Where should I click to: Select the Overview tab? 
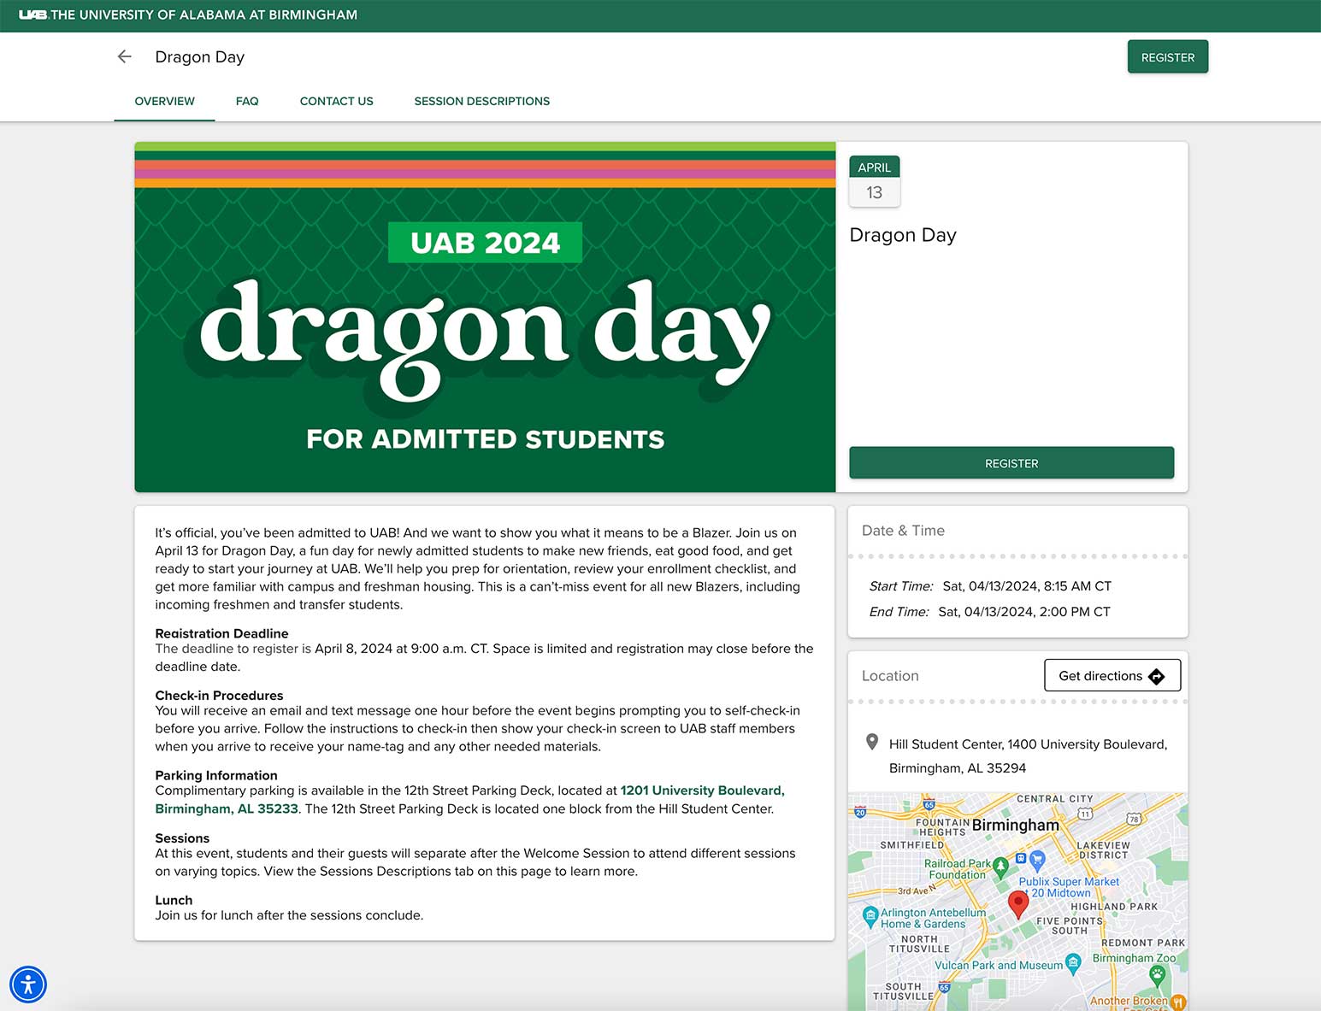coord(164,101)
